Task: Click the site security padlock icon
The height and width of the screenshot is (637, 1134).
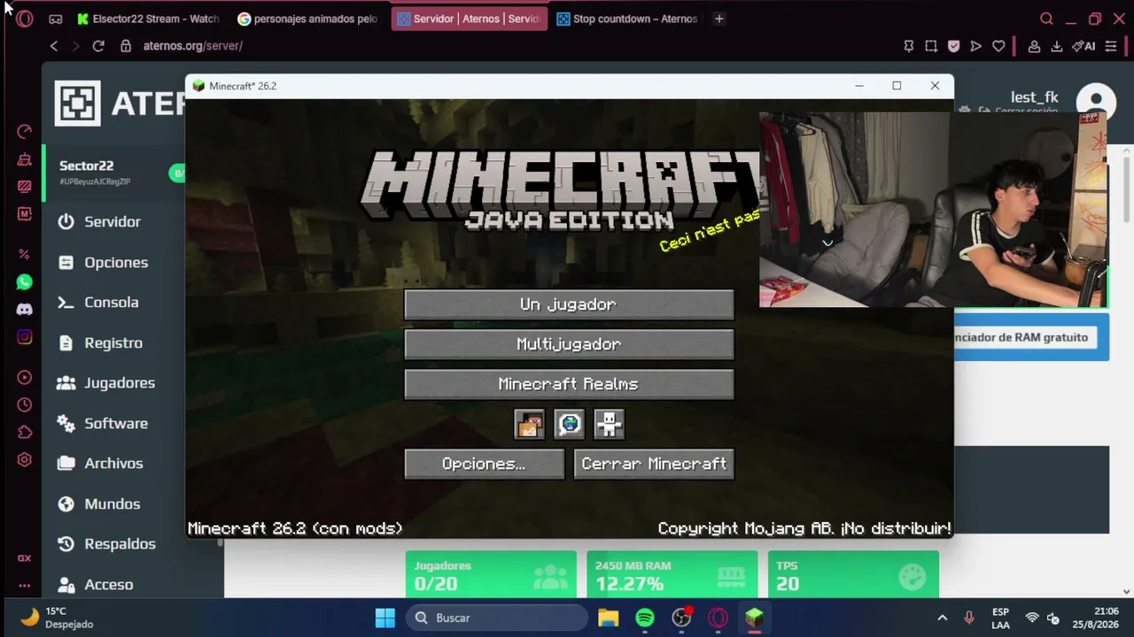Action: pos(126,46)
